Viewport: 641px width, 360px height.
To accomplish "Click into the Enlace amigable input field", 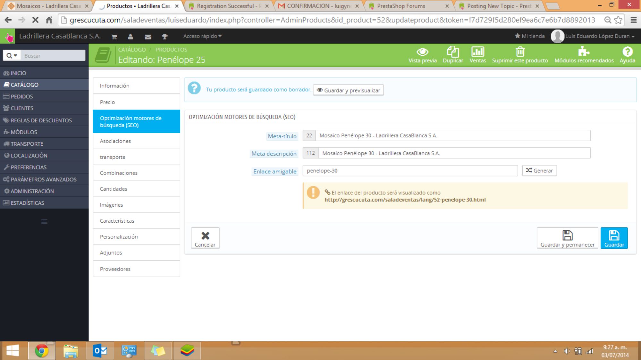I will 410,171.
